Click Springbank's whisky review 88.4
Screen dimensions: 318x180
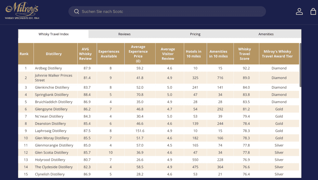[87, 95]
